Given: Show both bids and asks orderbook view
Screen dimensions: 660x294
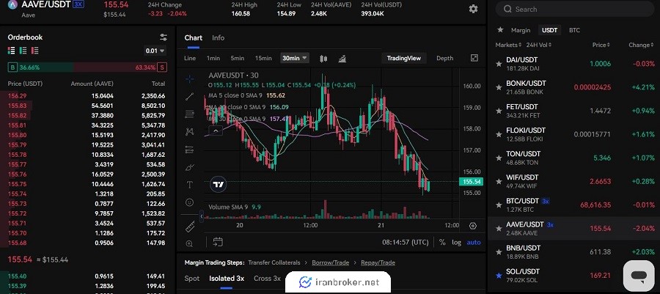Looking at the screenshot, I should pyautogui.click(x=11, y=51).
